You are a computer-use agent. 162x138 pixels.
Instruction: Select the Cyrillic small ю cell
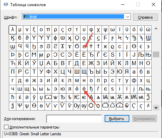click(62, 89)
